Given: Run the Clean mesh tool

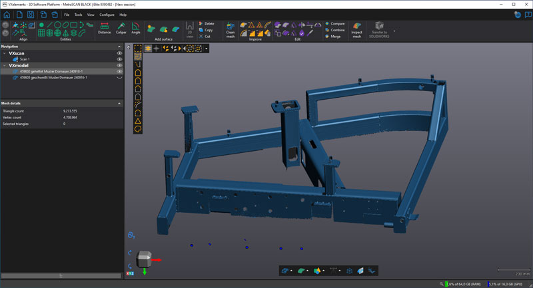Looking at the screenshot, I should pyautogui.click(x=231, y=28).
